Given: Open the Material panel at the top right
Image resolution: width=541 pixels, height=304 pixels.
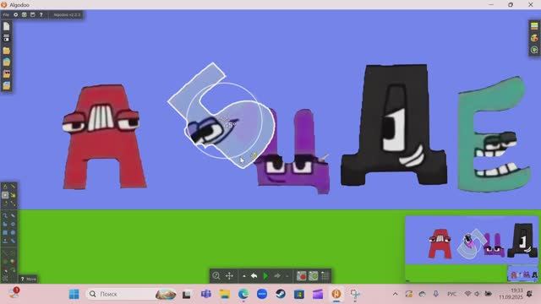Looking at the screenshot, I should pyautogui.click(x=534, y=26).
